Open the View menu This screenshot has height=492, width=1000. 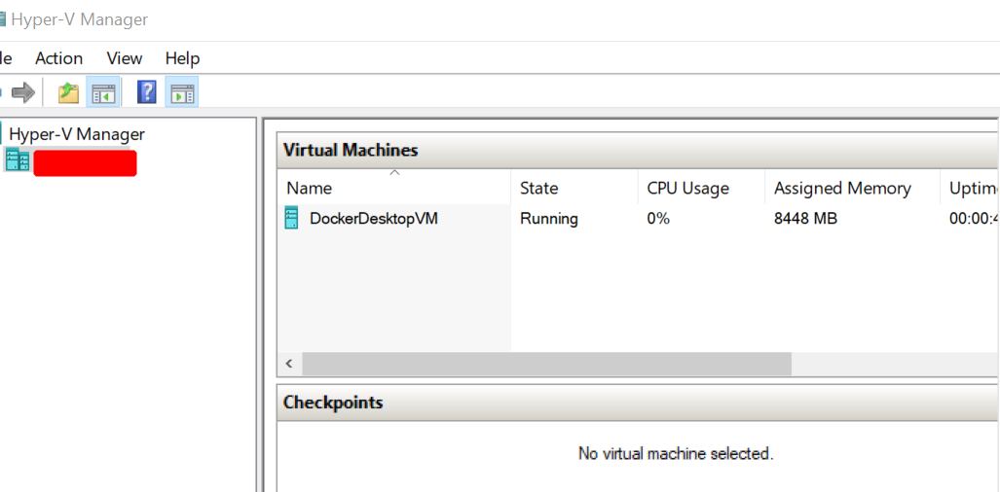pos(125,58)
